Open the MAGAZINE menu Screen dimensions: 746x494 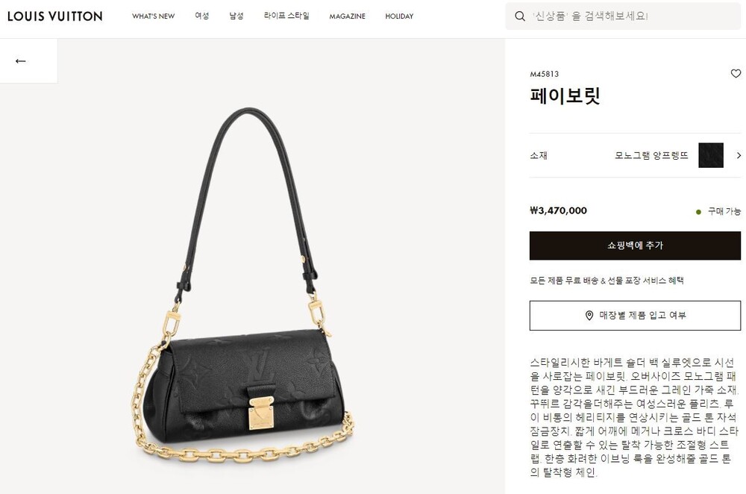[348, 16]
